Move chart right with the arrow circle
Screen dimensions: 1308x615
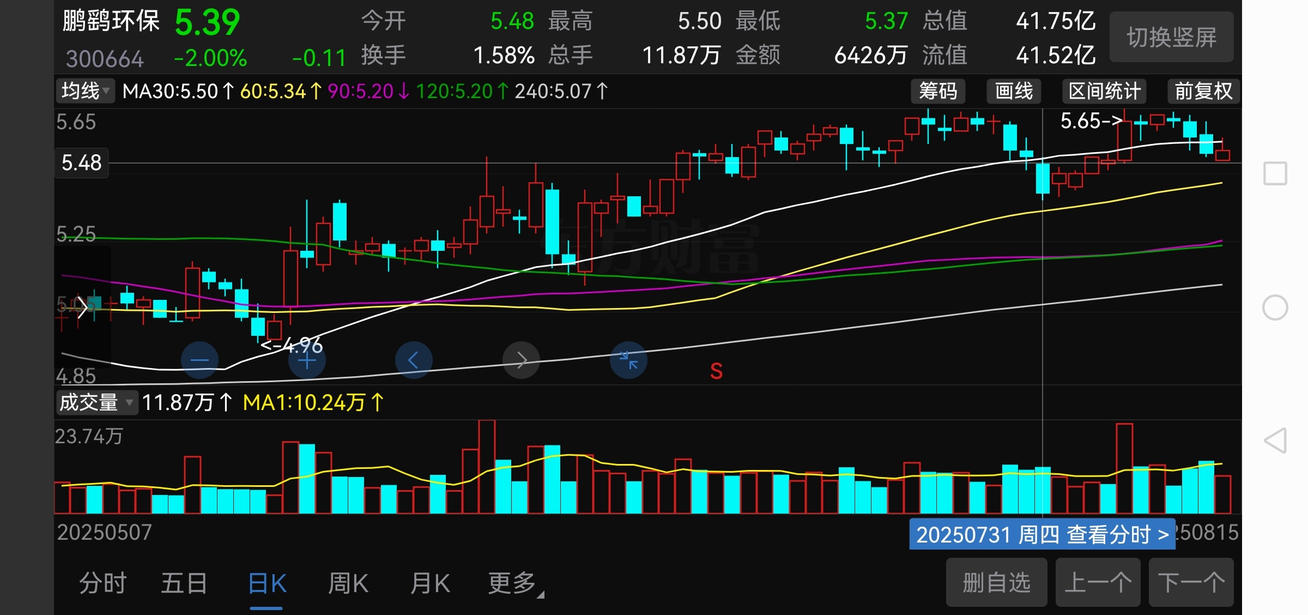pos(521,360)
